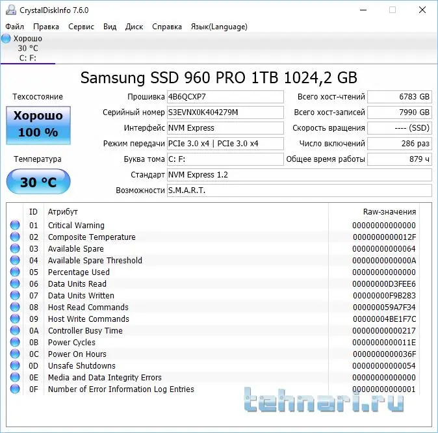The image size is (438, 433).
Task: Click the ID column header
Action: pyautogui.click(x=33, y=211)
